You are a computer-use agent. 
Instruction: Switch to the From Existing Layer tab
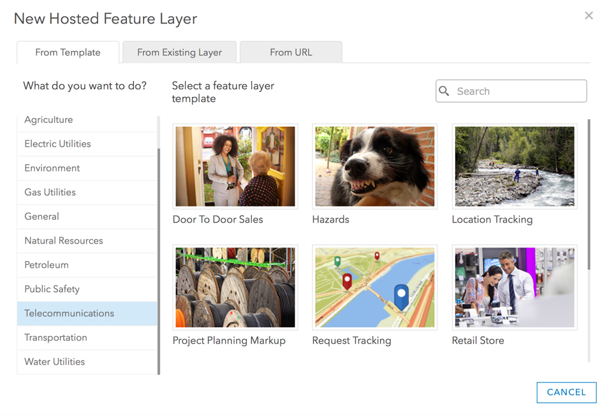[x=179, y=52]
